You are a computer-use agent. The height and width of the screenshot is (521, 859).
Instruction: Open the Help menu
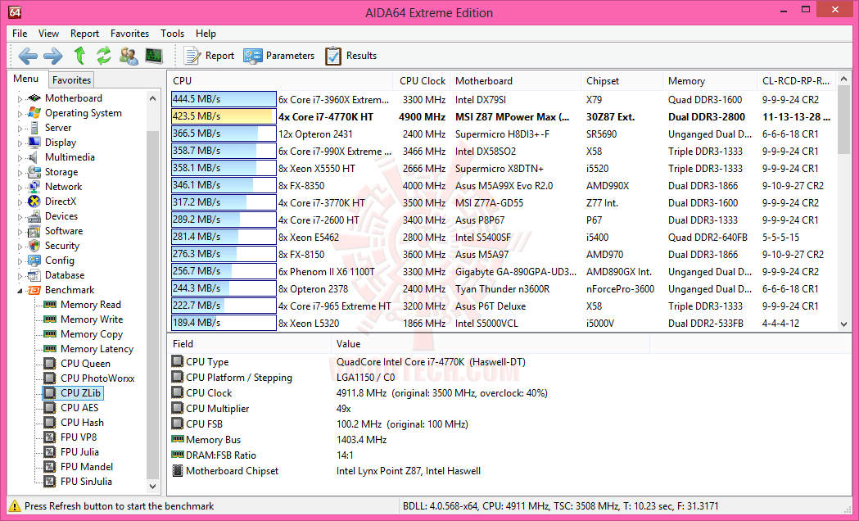[x=206, y=34]
